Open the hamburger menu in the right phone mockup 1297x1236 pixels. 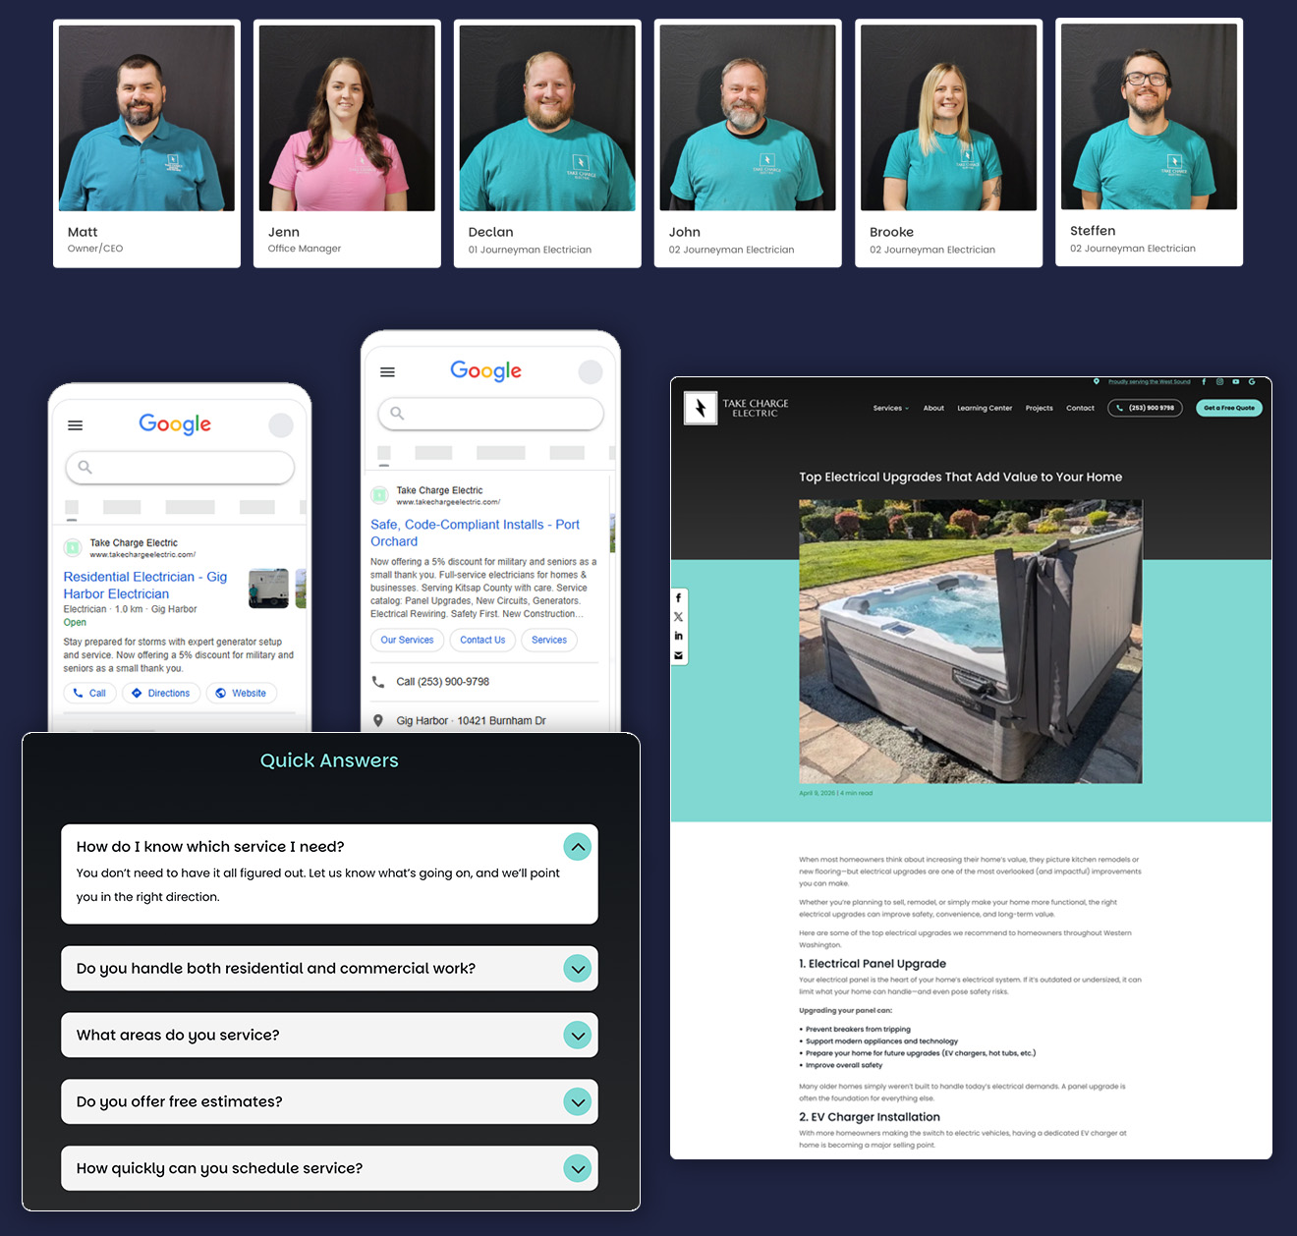tap(387, 372)
